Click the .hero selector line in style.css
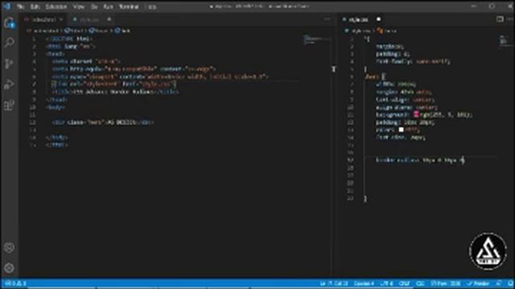This screenshot has height=289, width=515. click(375, 76)
